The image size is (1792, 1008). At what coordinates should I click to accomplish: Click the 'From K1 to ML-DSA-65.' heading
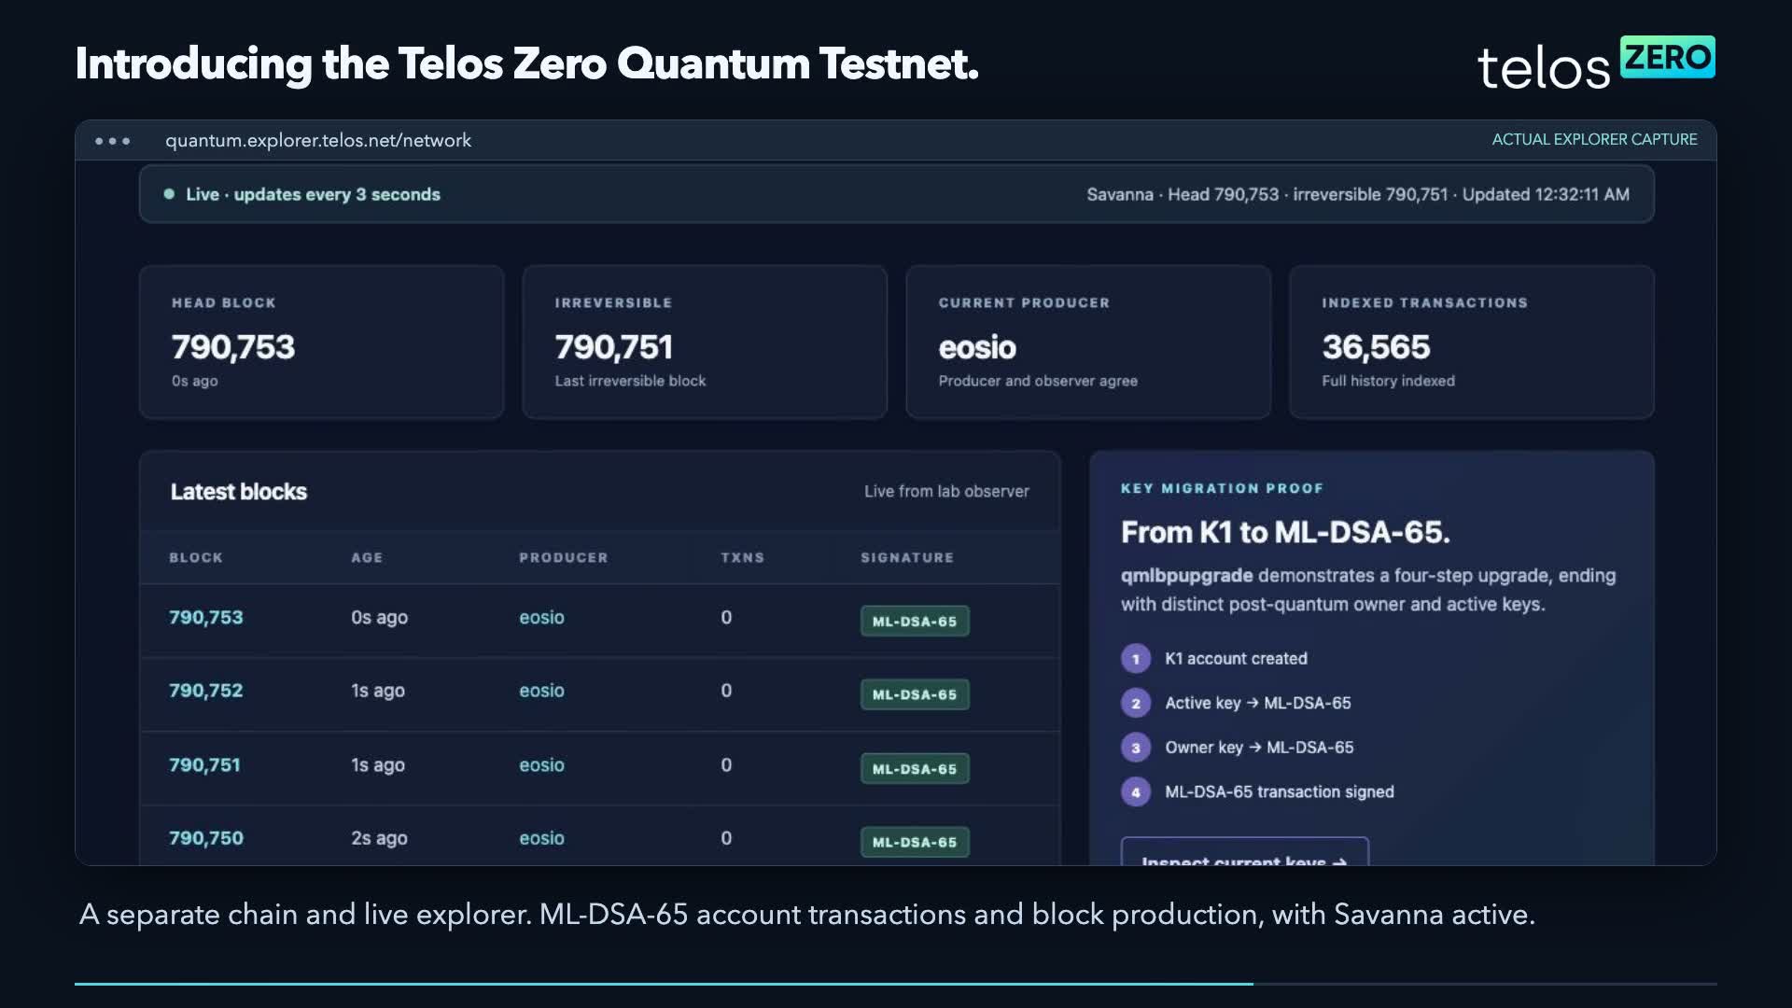click(1285, 532)
